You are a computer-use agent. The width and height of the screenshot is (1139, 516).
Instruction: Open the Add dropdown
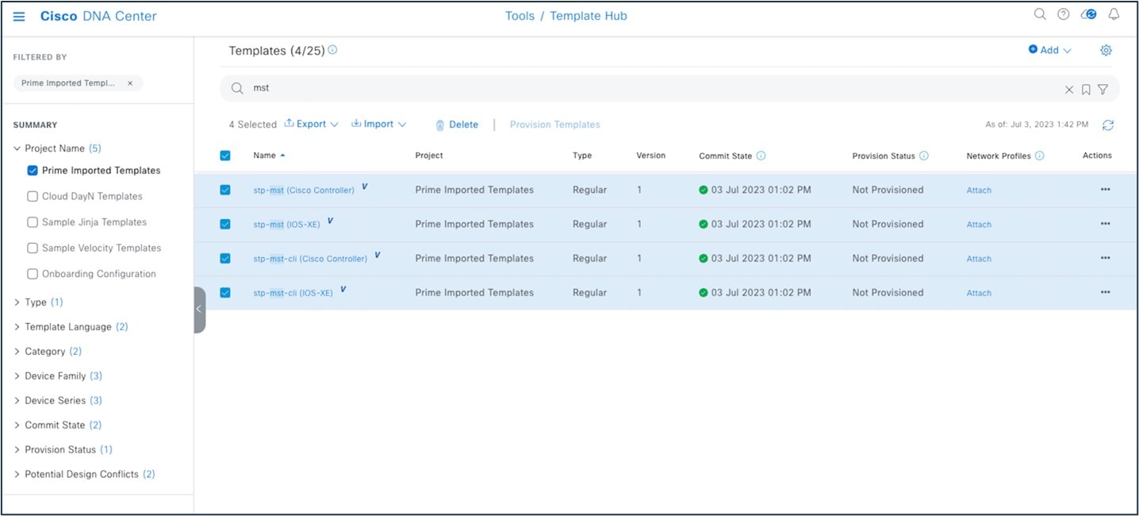point(1049,49)
